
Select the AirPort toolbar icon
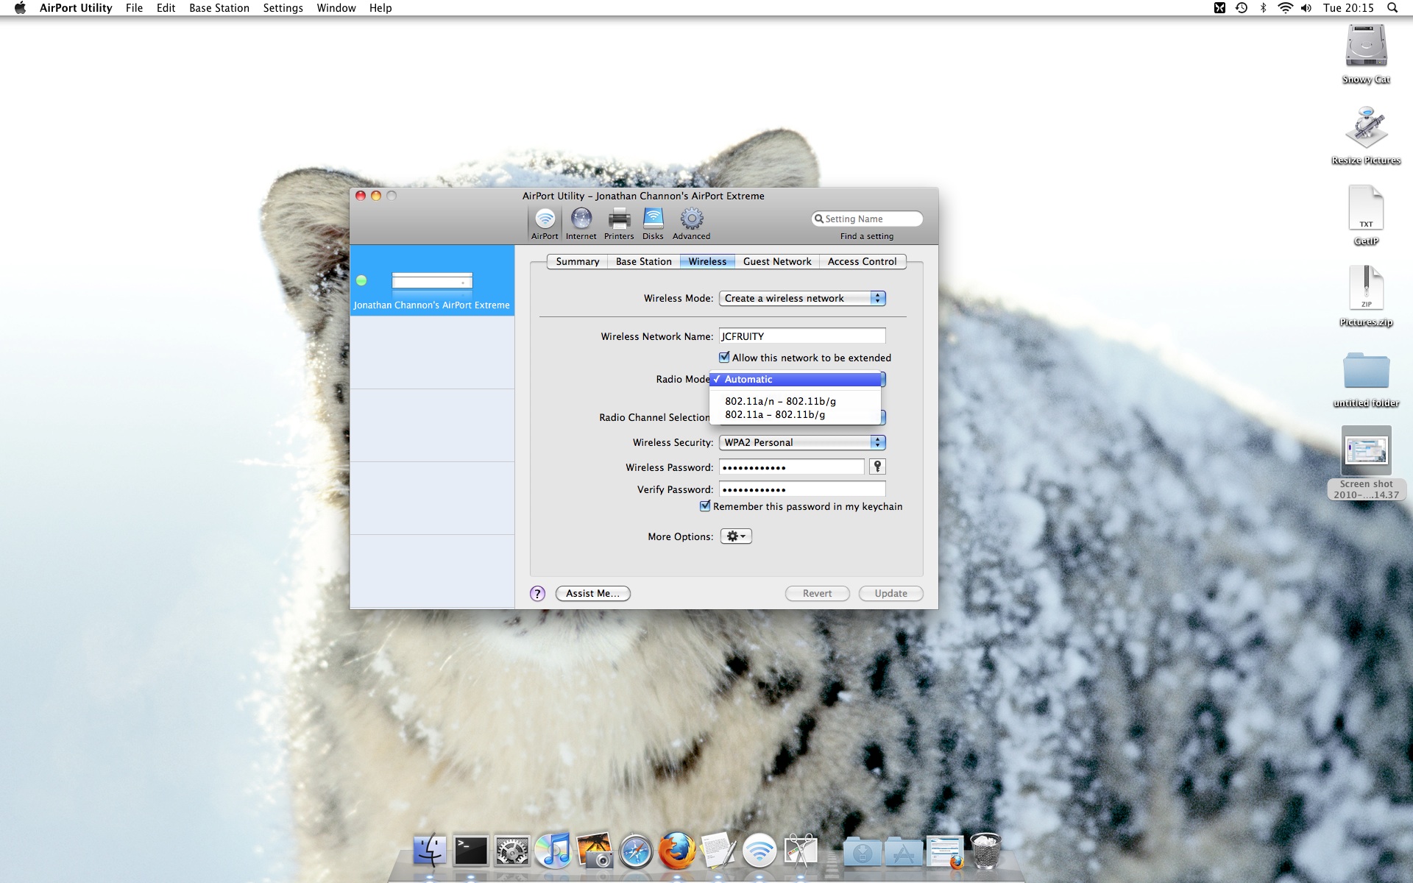545,223
